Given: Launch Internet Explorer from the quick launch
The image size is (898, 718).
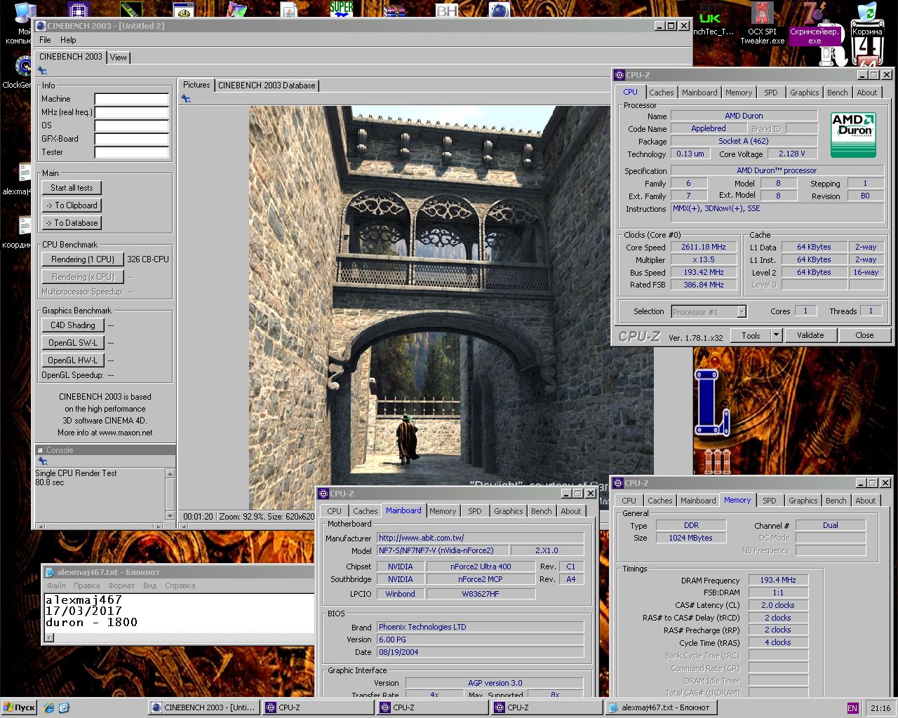Looking at the screenshot, I should [x=48, y=707].
